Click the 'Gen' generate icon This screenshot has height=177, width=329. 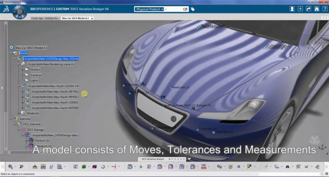[60, 167]
